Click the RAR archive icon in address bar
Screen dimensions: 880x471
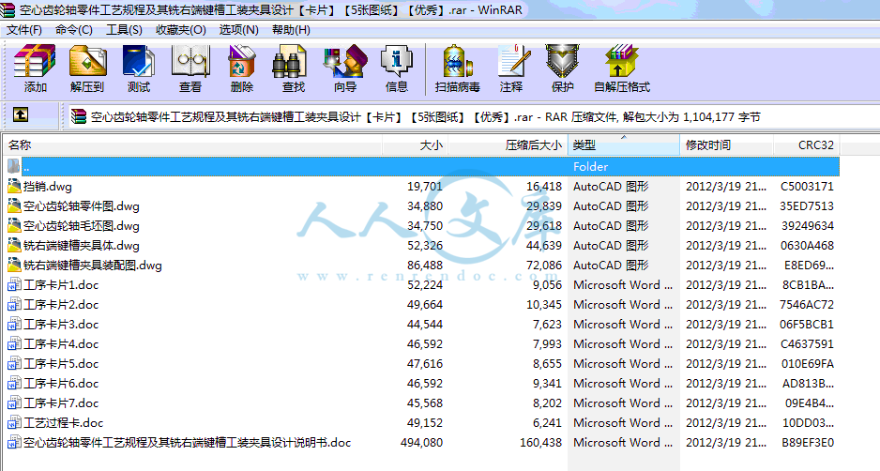79,116
